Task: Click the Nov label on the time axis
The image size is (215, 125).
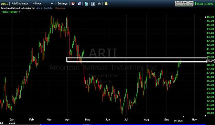Action: [194, 119]
